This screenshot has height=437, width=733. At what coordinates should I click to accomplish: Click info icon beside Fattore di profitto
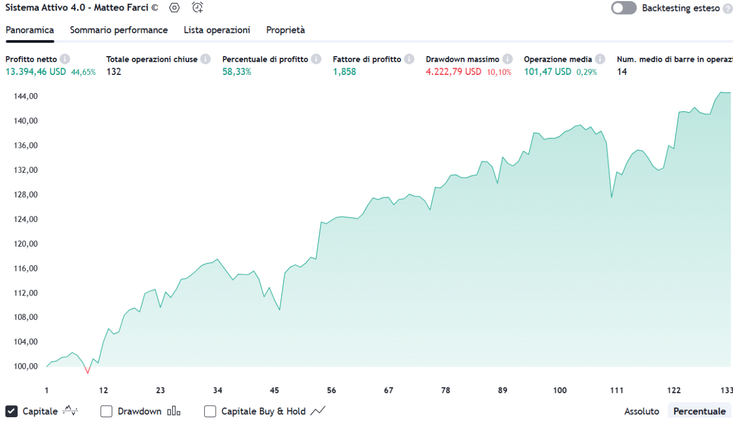coord(409,59)
